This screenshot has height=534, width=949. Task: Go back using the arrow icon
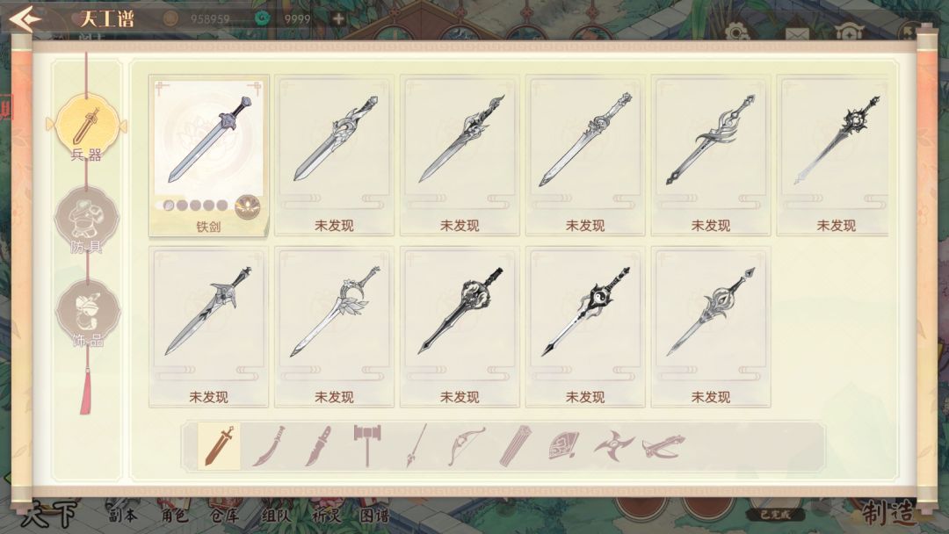(25, 18)
